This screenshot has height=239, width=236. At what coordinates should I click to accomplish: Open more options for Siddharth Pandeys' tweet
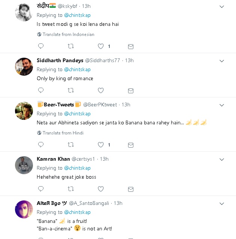click(221, 61)
